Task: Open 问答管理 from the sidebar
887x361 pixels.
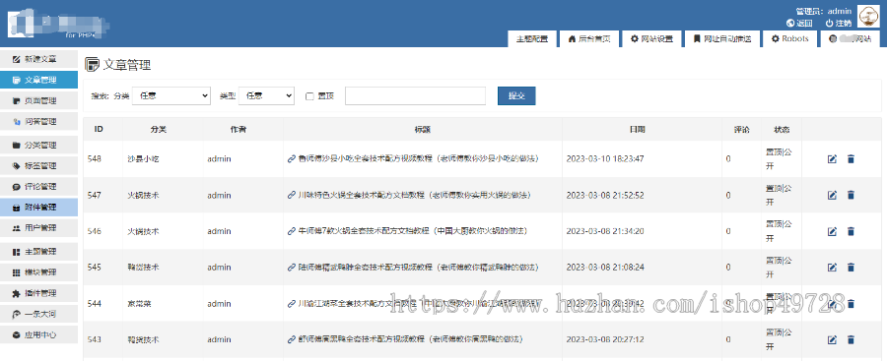Action: [x=39, y=121]
